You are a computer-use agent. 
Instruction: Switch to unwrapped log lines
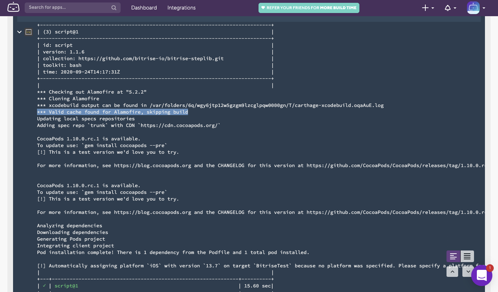(453, 256)
